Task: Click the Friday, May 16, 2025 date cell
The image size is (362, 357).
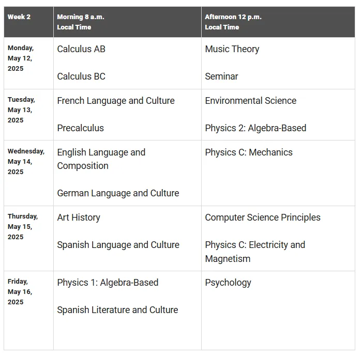Action: click(20, 292)
